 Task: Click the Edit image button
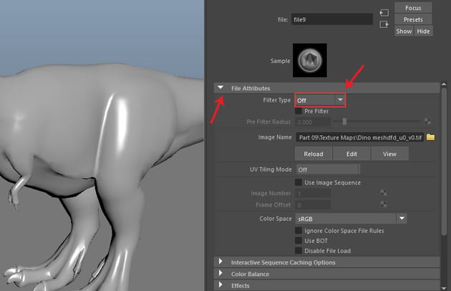[351, 154]
